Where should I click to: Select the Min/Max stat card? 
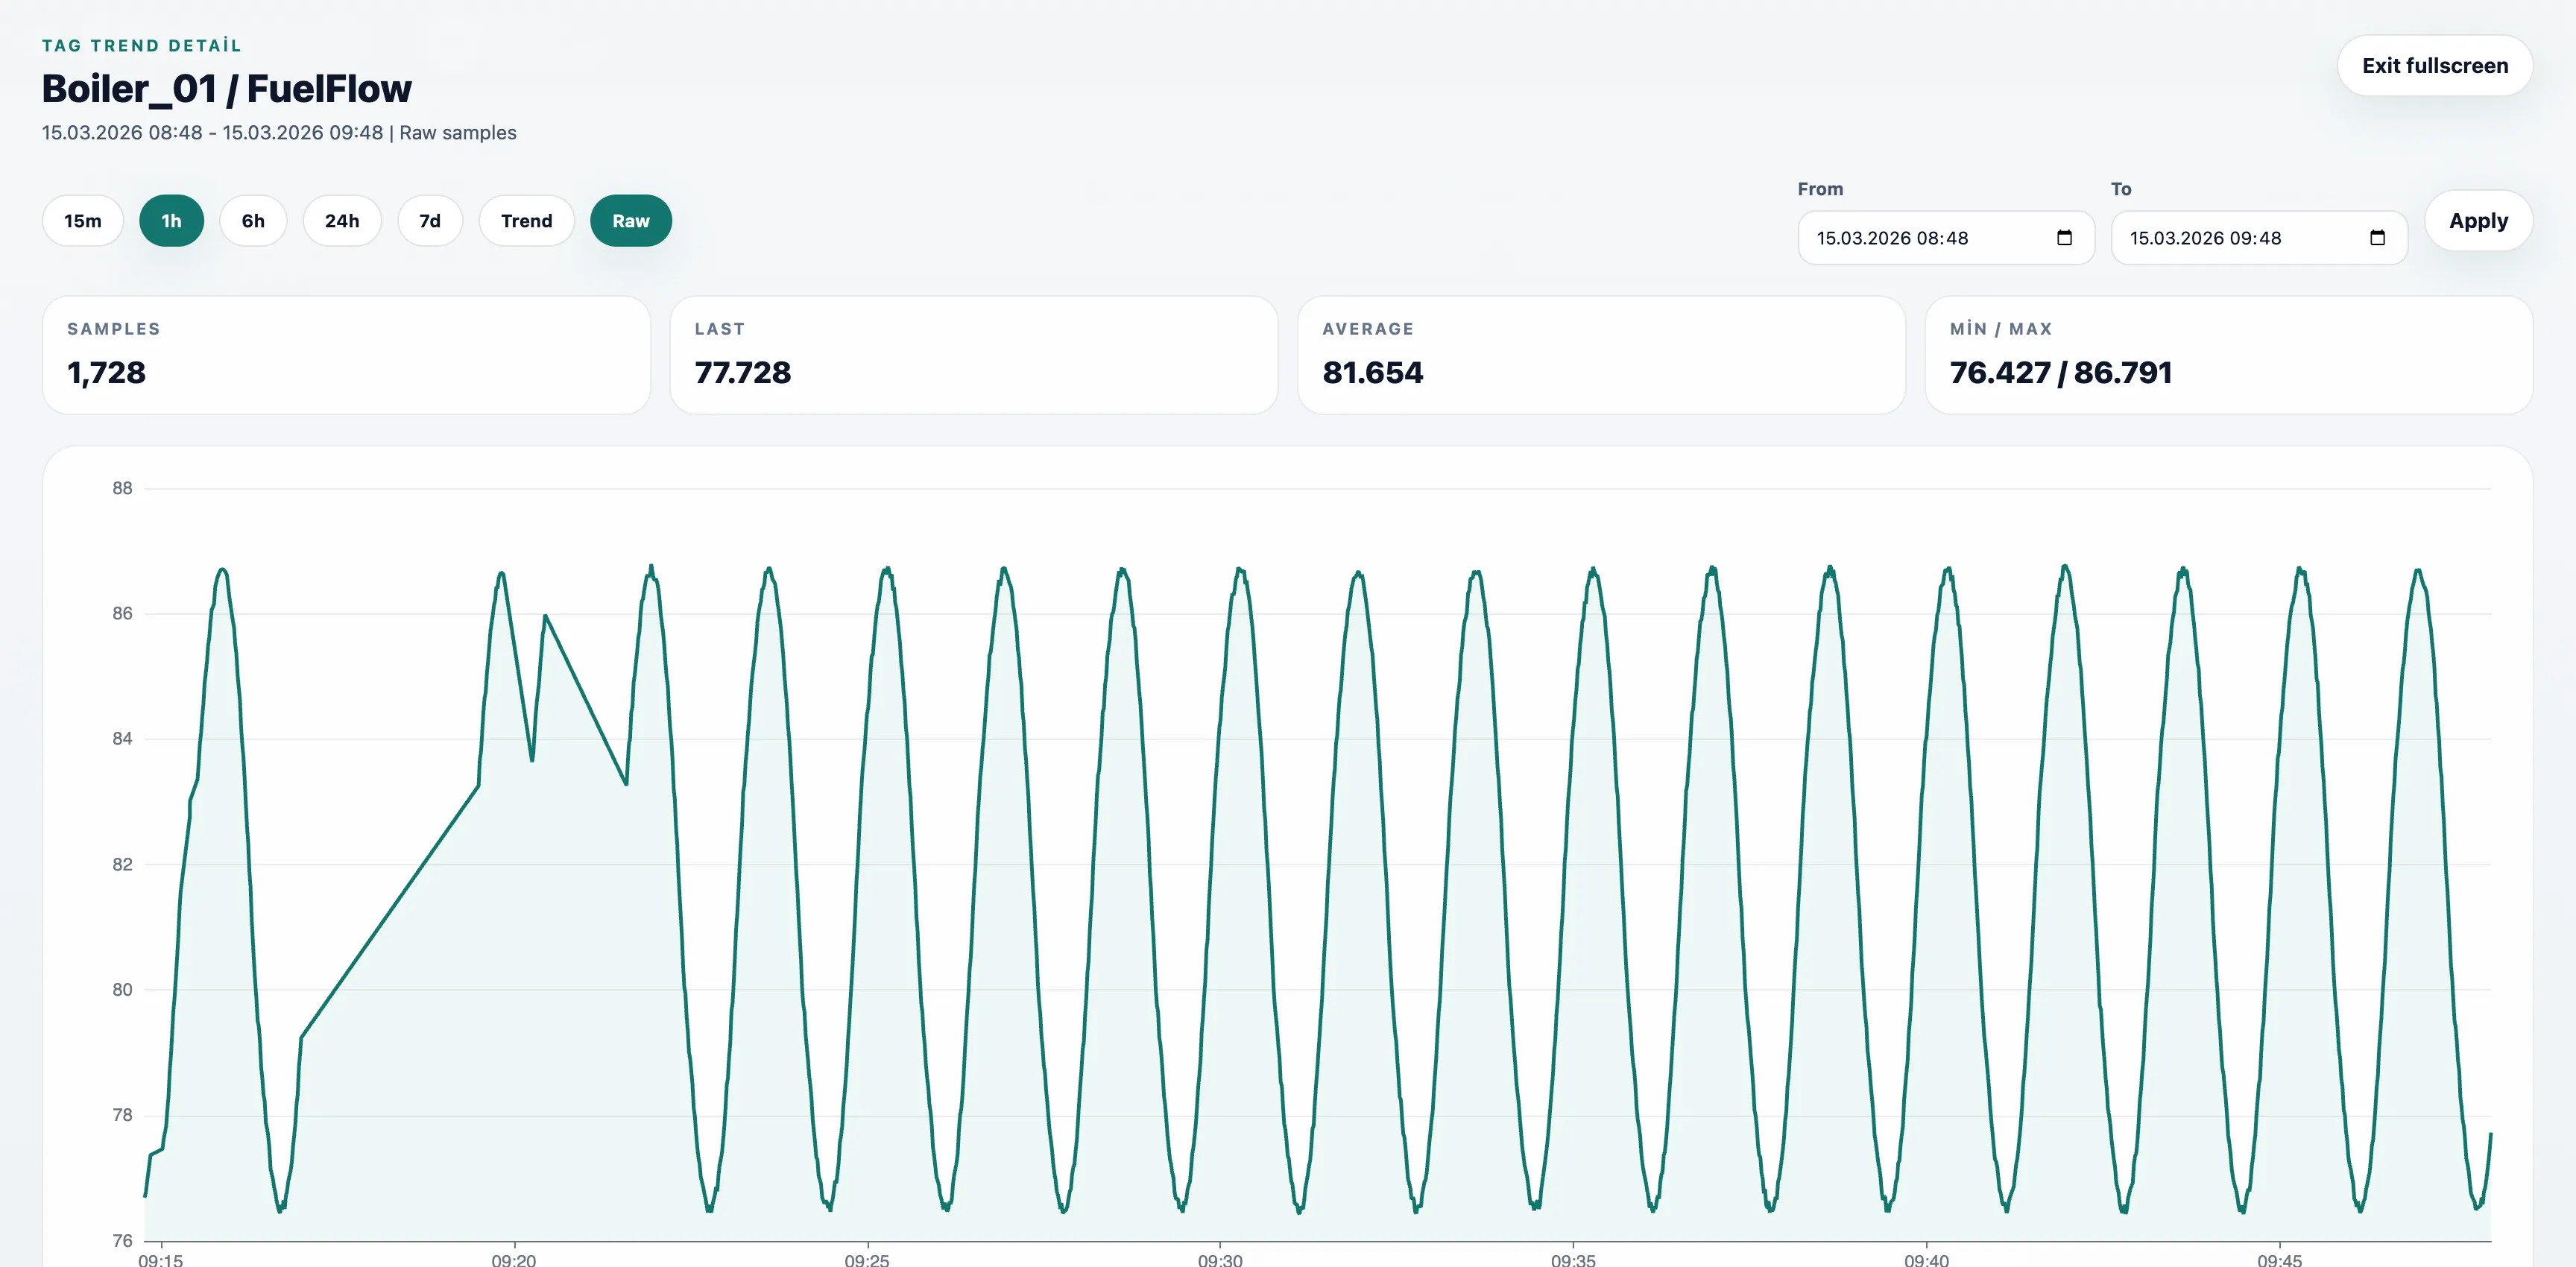click(x=2228, y=355)
